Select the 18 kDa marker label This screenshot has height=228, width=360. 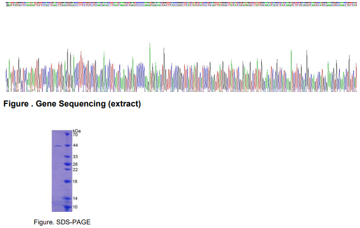[x=75, y=181]
